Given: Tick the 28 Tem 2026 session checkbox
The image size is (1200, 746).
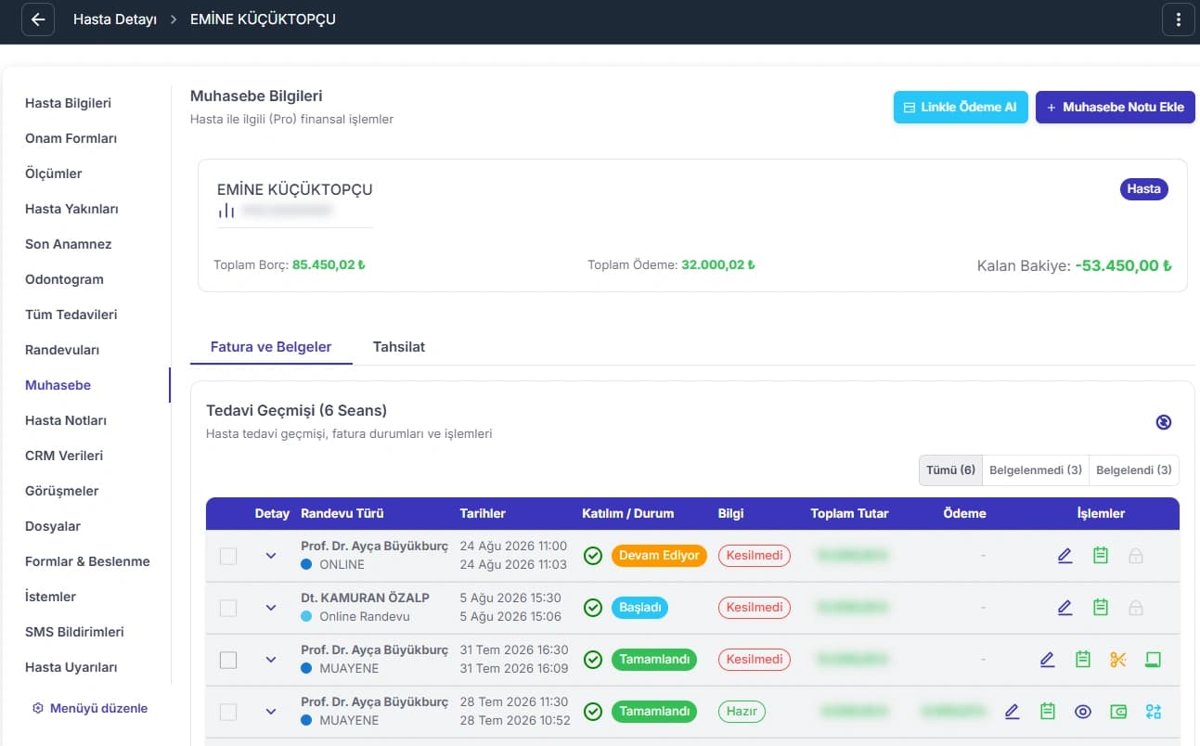Looking at the screenshot, I should (x=228, y=712).
